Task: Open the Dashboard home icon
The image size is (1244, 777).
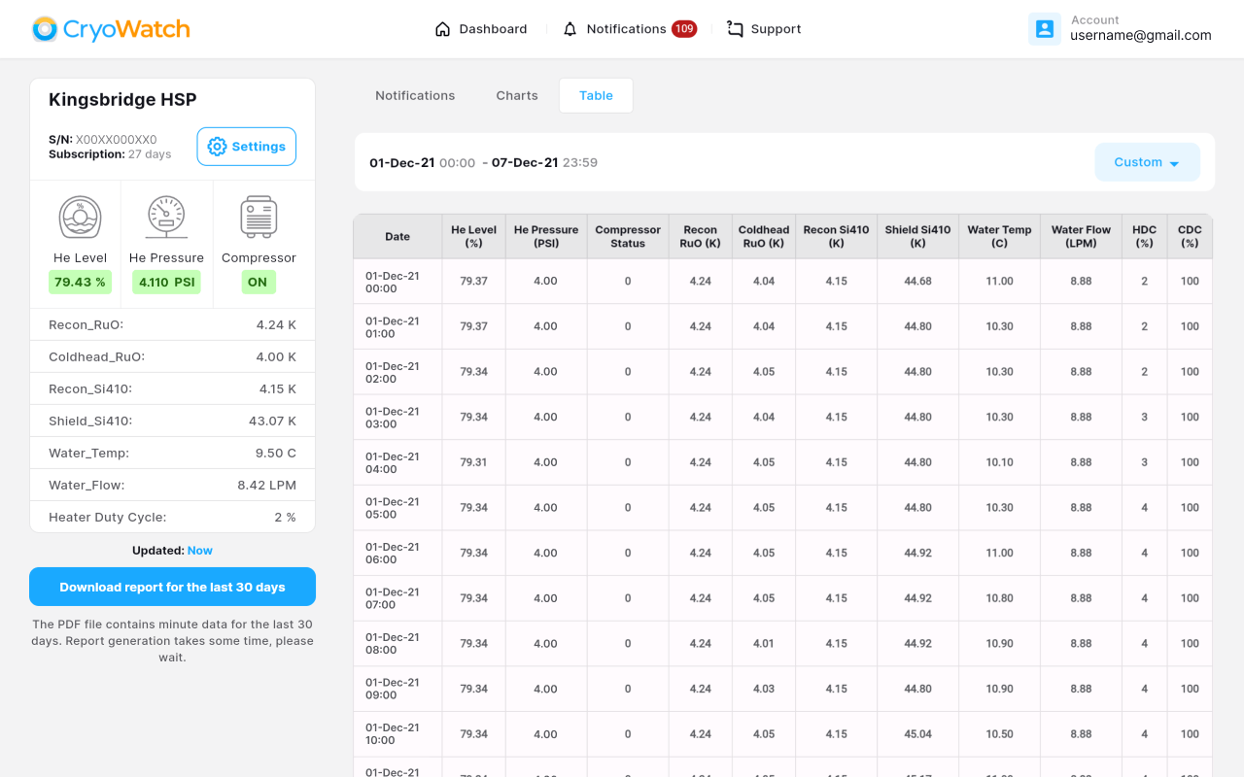Action: (442, 29)
